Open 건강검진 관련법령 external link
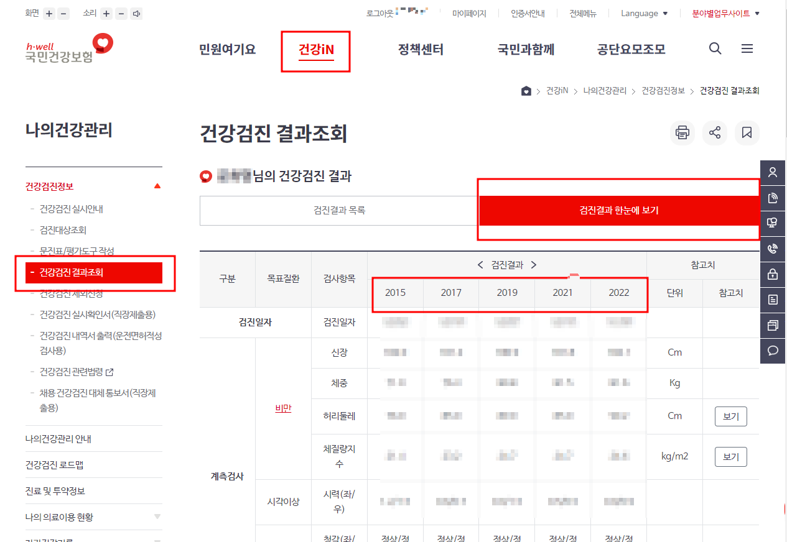Image resolution: width=787 pixels, height=542 pixels. pyautogui.click(x=77, y=372)
